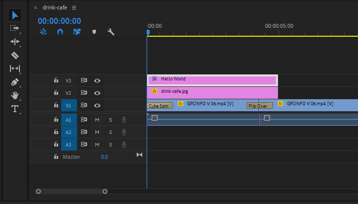
Task: Click the Flip Over transition
Action: pyautogui.click(x=260, y=106)
